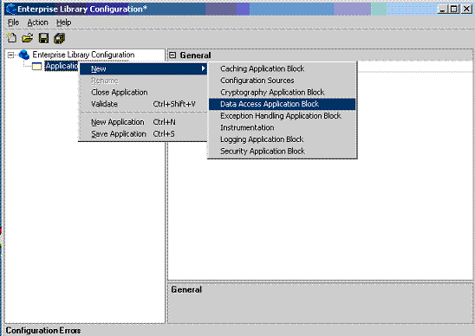
Task: Click the Save Application floppy icon
Action: pyautogui.click(x=43, y=38)
